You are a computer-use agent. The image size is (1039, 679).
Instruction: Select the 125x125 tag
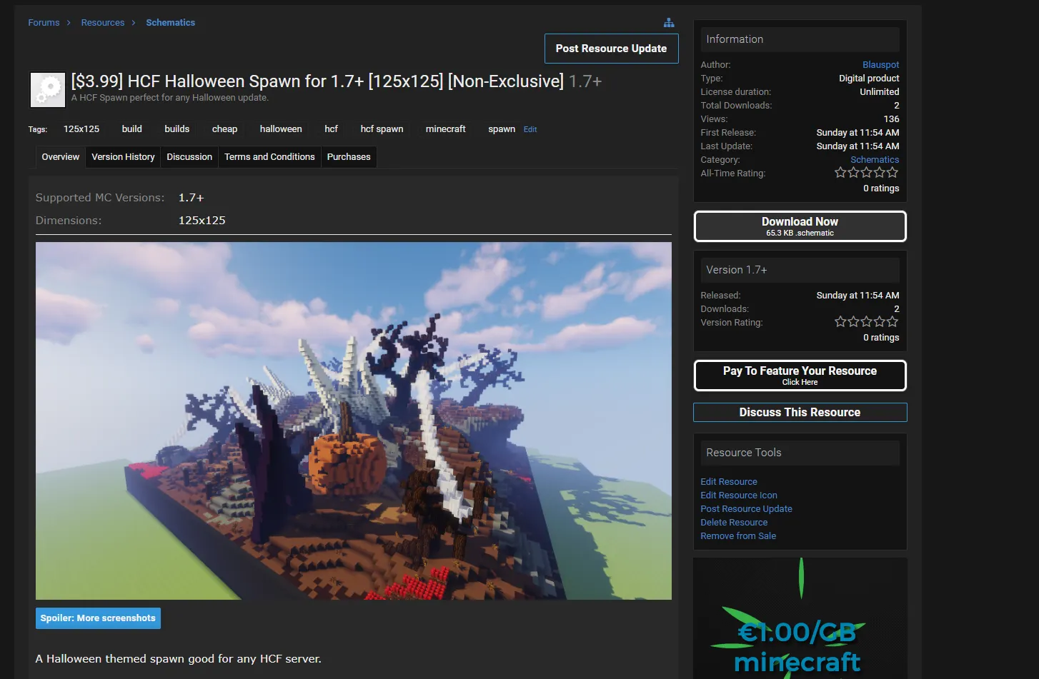click(81, 129)
